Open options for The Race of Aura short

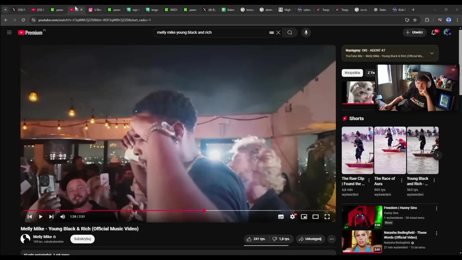pyautogui.click(x=401, y=181)
